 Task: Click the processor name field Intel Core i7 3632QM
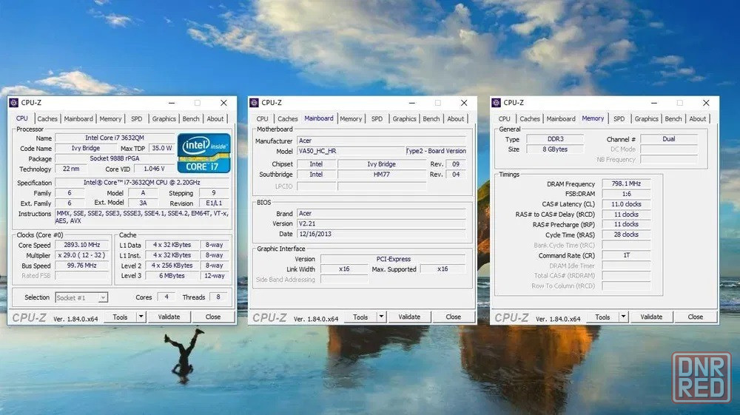point(115,138)
